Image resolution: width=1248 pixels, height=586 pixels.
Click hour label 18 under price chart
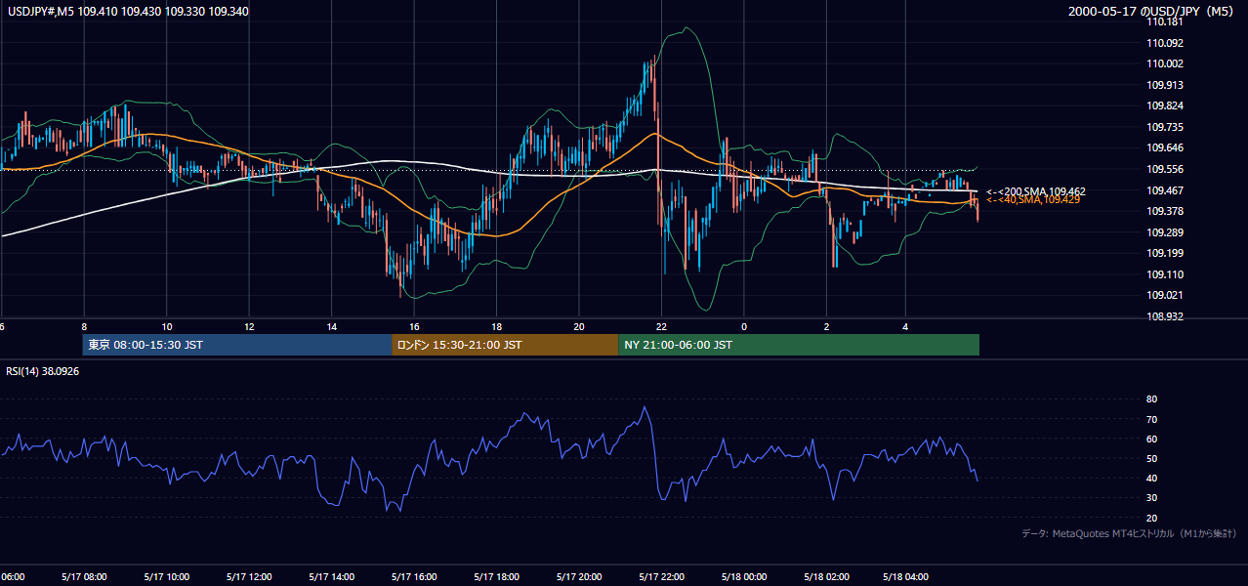coord(497,326)
